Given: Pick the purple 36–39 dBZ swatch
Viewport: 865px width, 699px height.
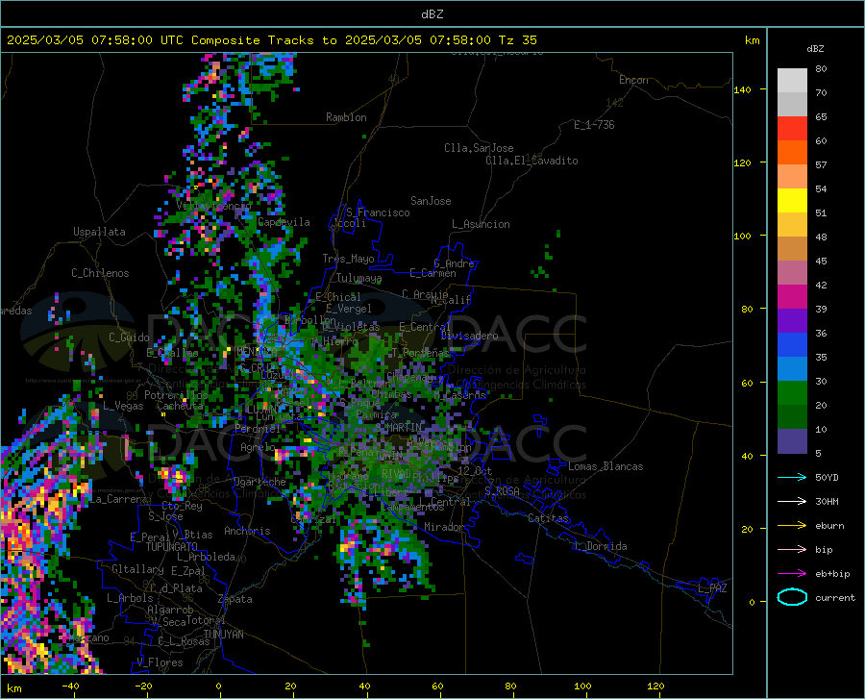Looking at the screenshot, I should [x=792, y=321].
